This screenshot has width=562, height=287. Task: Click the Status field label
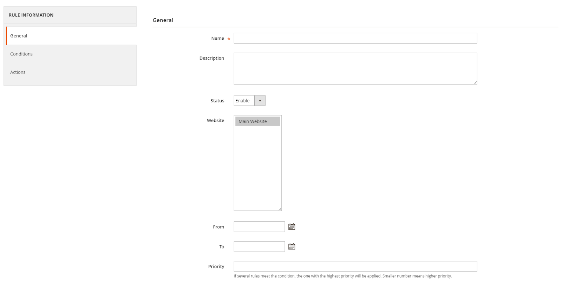217,101
